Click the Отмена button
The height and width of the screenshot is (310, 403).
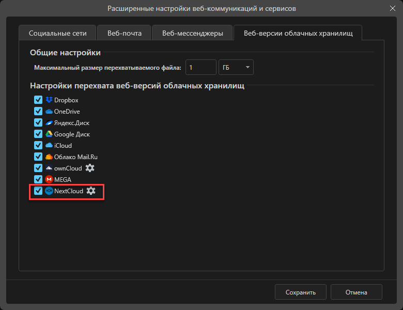(x=356, y=292)
